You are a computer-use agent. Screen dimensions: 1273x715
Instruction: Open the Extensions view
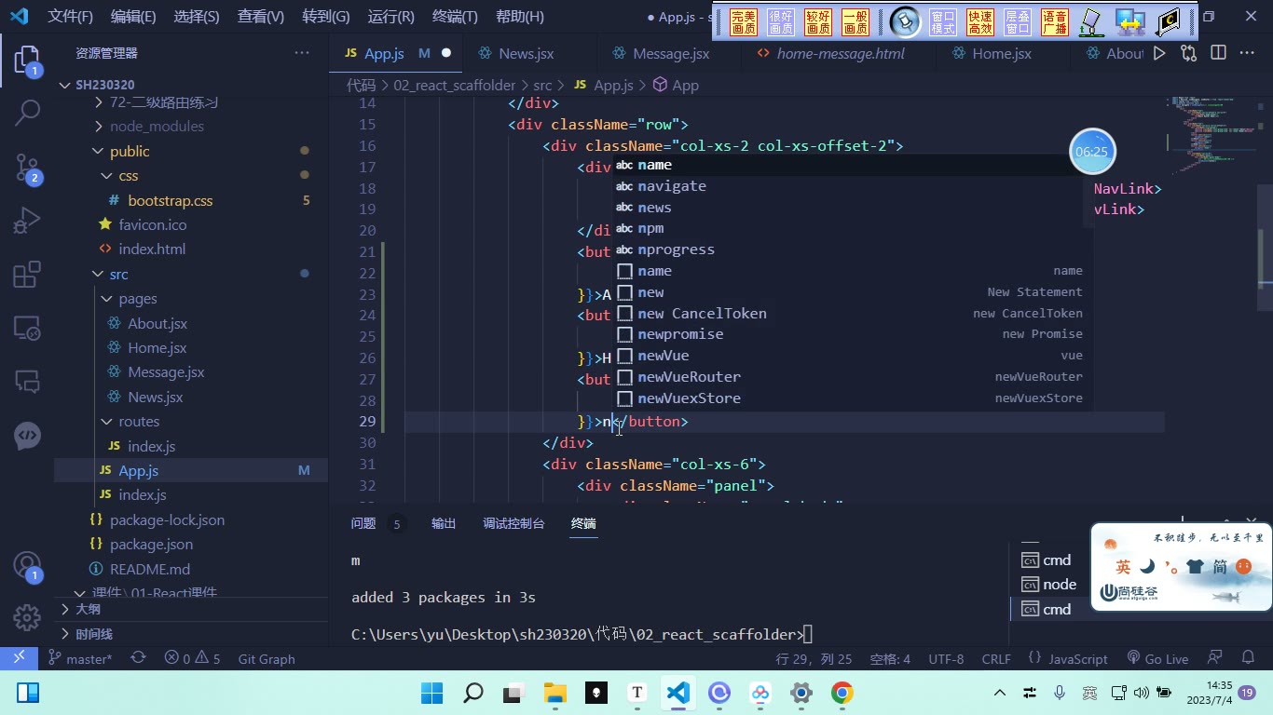[27, 275]
